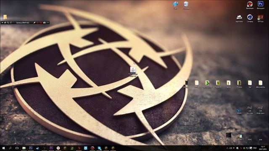
Task: Switch to Premiere Pro in the taskbar
Action: click(51, 148)
